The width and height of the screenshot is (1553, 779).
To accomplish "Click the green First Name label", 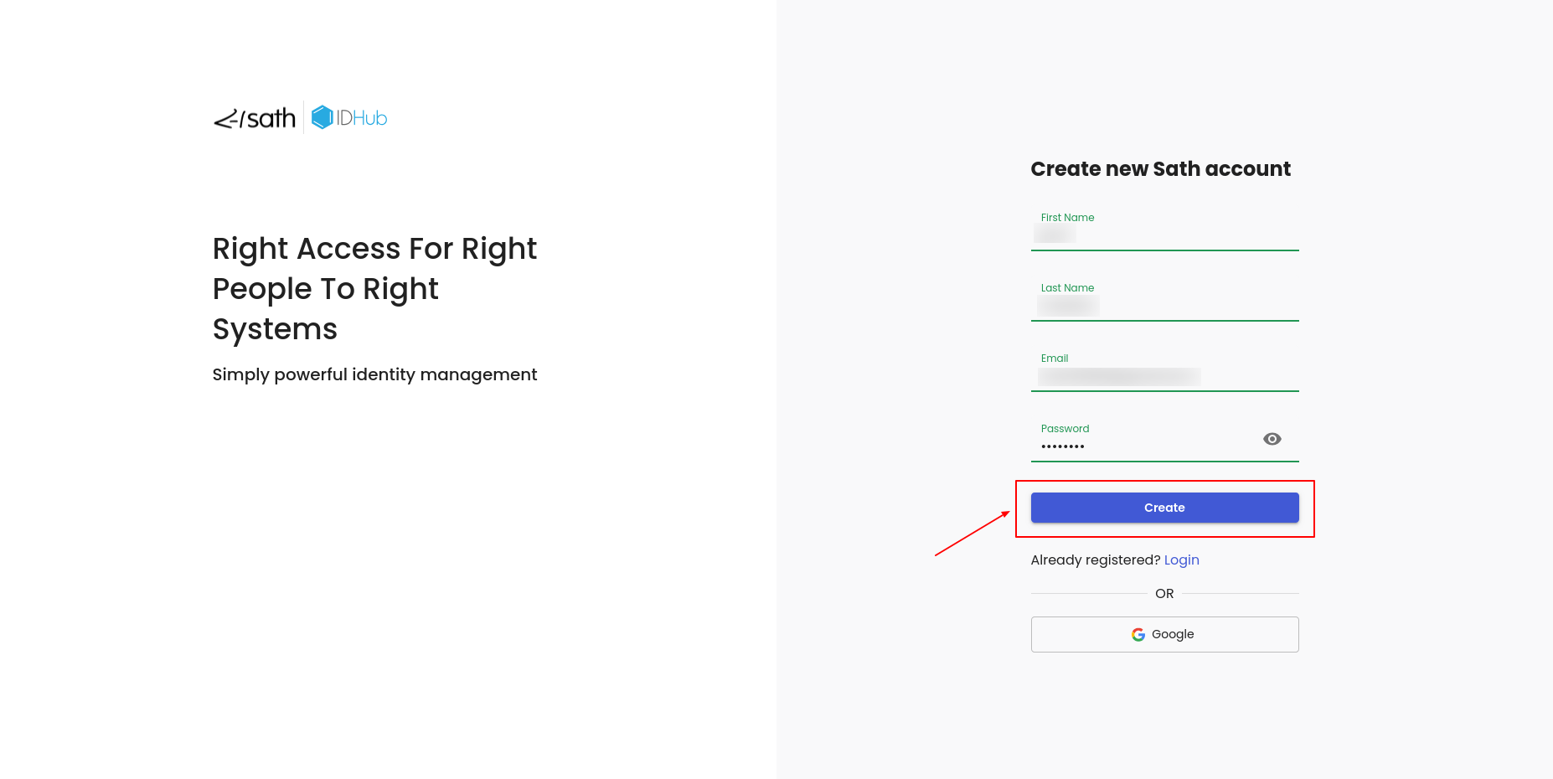I will [x=1067, y=218].
